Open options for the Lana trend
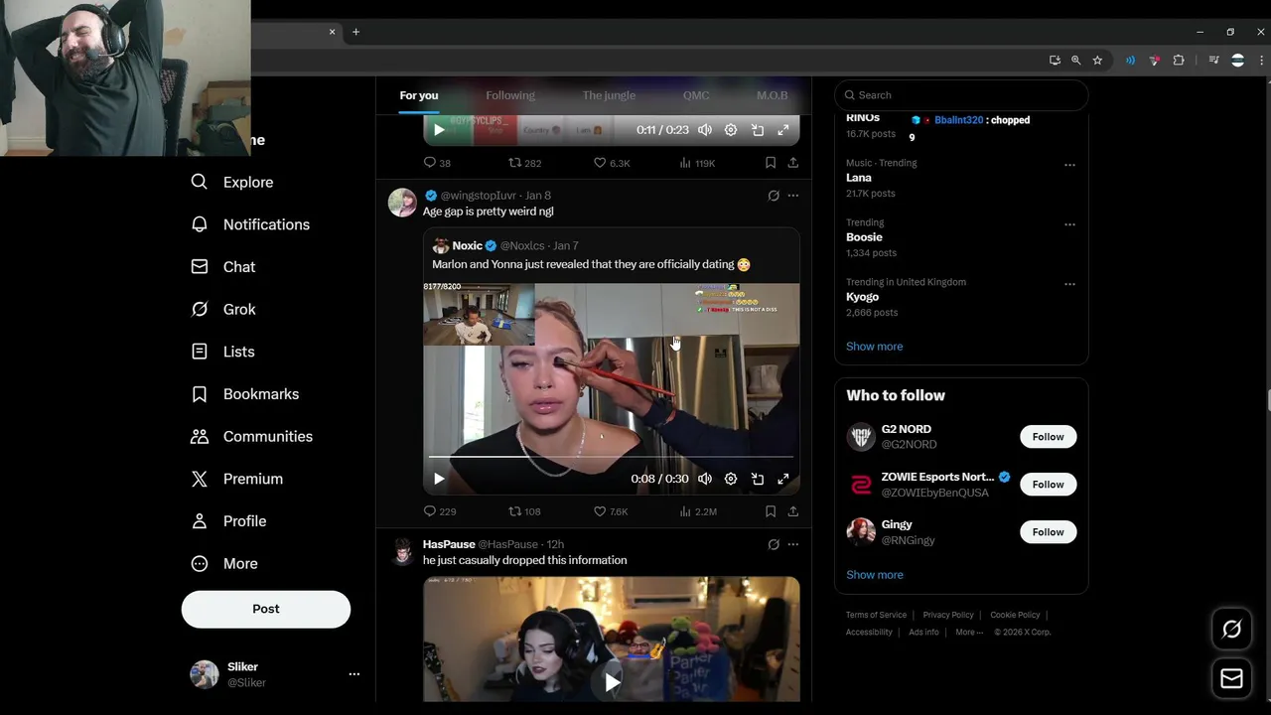The image size is (1271, 715). coord(1069,165)
